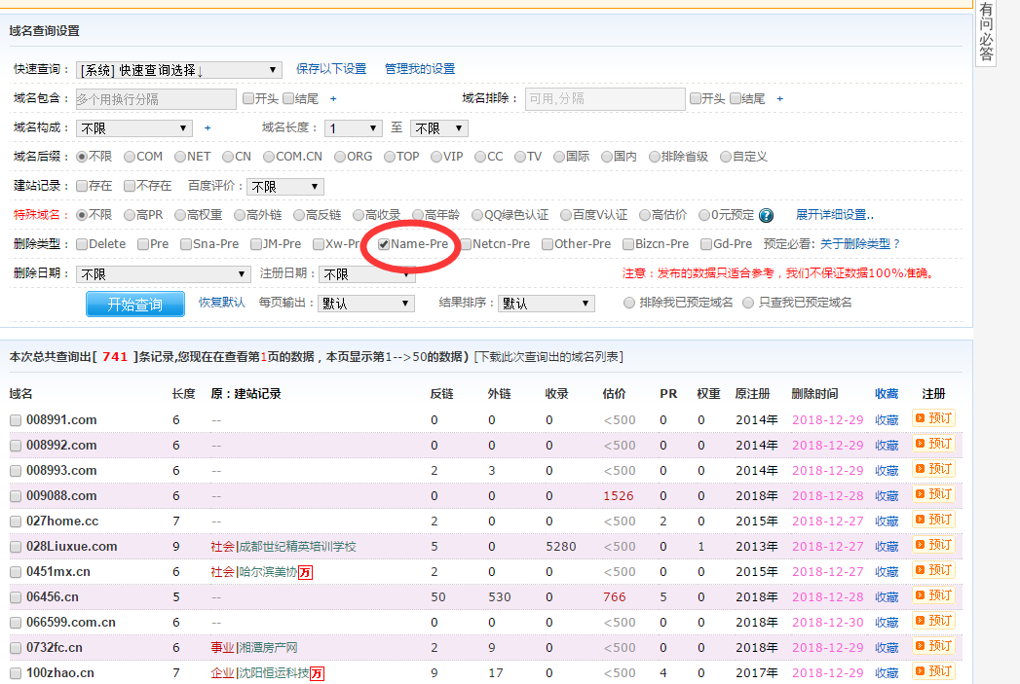Viewport: 1020px width, 684px height.
Task: Check the Delete type checkbox
Action: click(x=82, y=244)
